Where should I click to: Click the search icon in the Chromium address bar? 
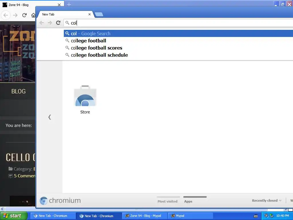coord(67,23)
